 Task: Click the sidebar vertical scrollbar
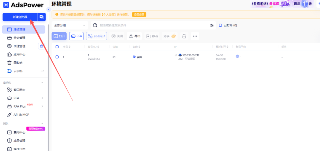click(x=48, y=88)
